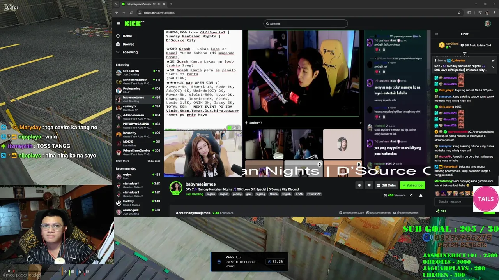Toggle notifications with the bell icon

(x=359, y=185)
